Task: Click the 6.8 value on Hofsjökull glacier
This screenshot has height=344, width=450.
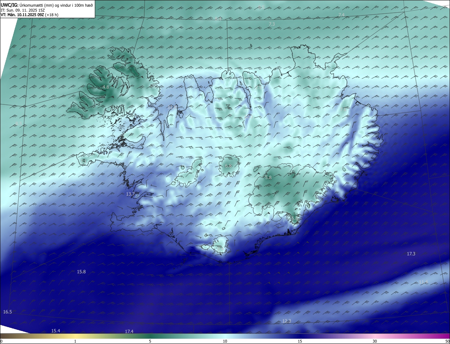Action: pyautogui.click(x=229, y=166)
